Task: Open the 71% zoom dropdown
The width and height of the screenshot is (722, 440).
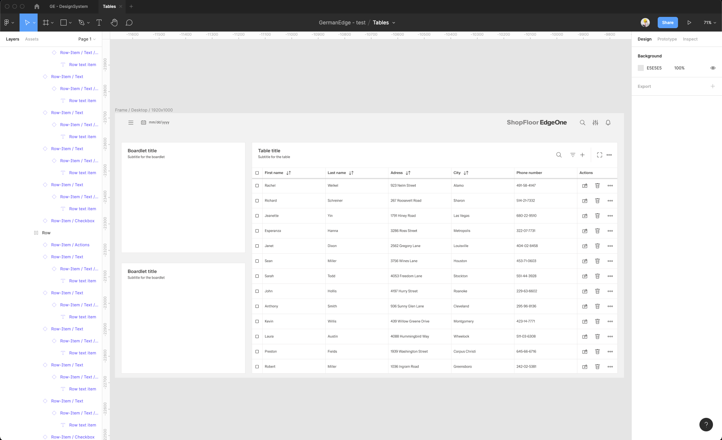Action: [x=710, y=23]
